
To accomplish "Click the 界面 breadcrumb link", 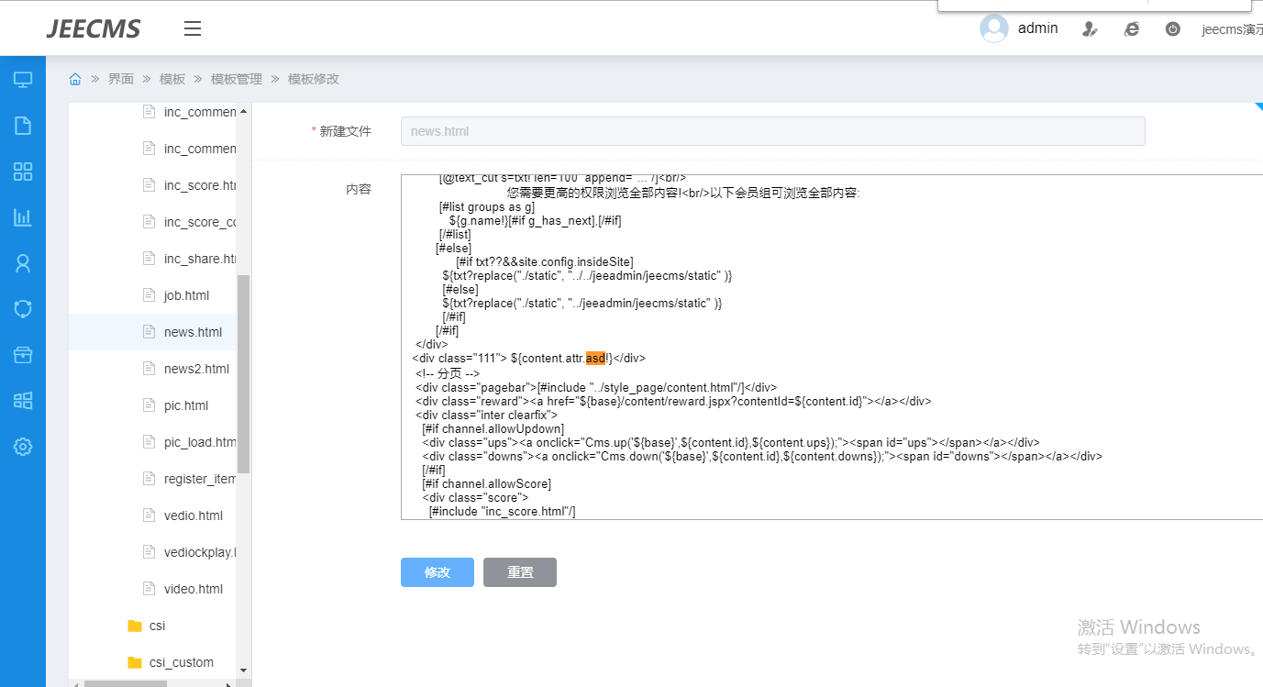I will (x=121, y=79).
